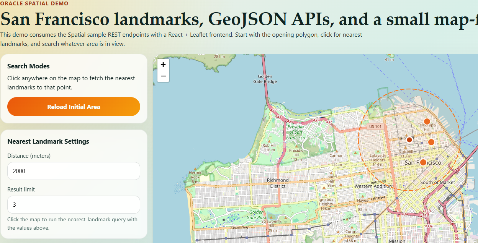This screenshot has width=478, height=243.
Task: Select the dark red marker near Broadway
Action: [x=409, y=140]
